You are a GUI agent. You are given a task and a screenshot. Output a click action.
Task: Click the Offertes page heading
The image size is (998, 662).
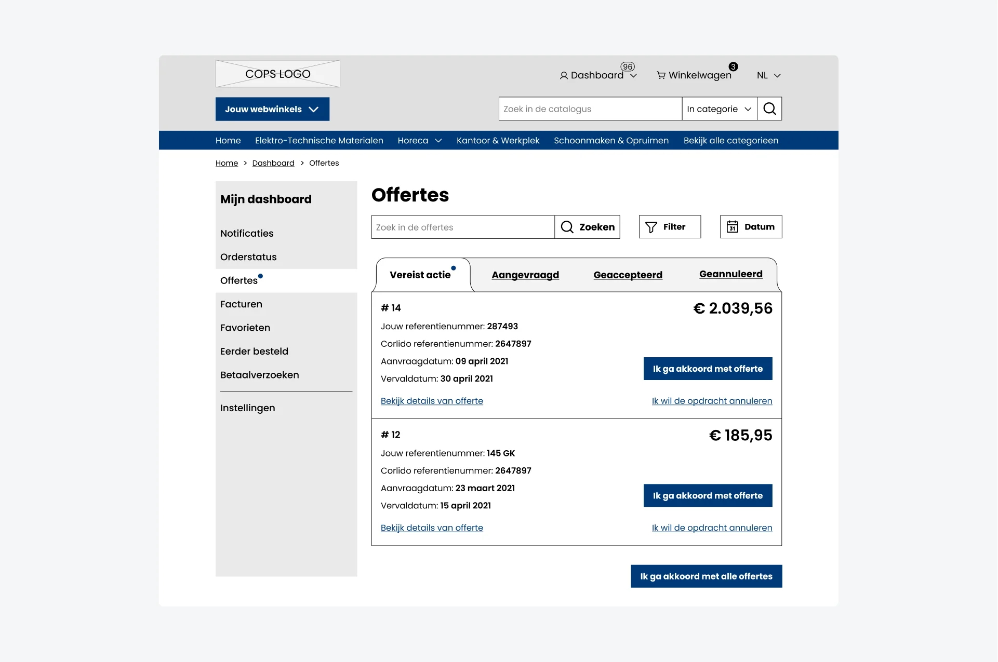pyautogui.click(x=410, y=195)
